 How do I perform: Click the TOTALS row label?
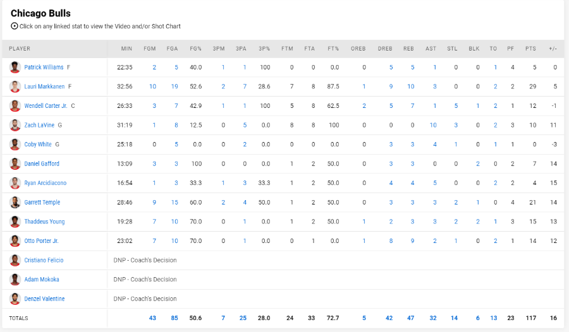18,318
